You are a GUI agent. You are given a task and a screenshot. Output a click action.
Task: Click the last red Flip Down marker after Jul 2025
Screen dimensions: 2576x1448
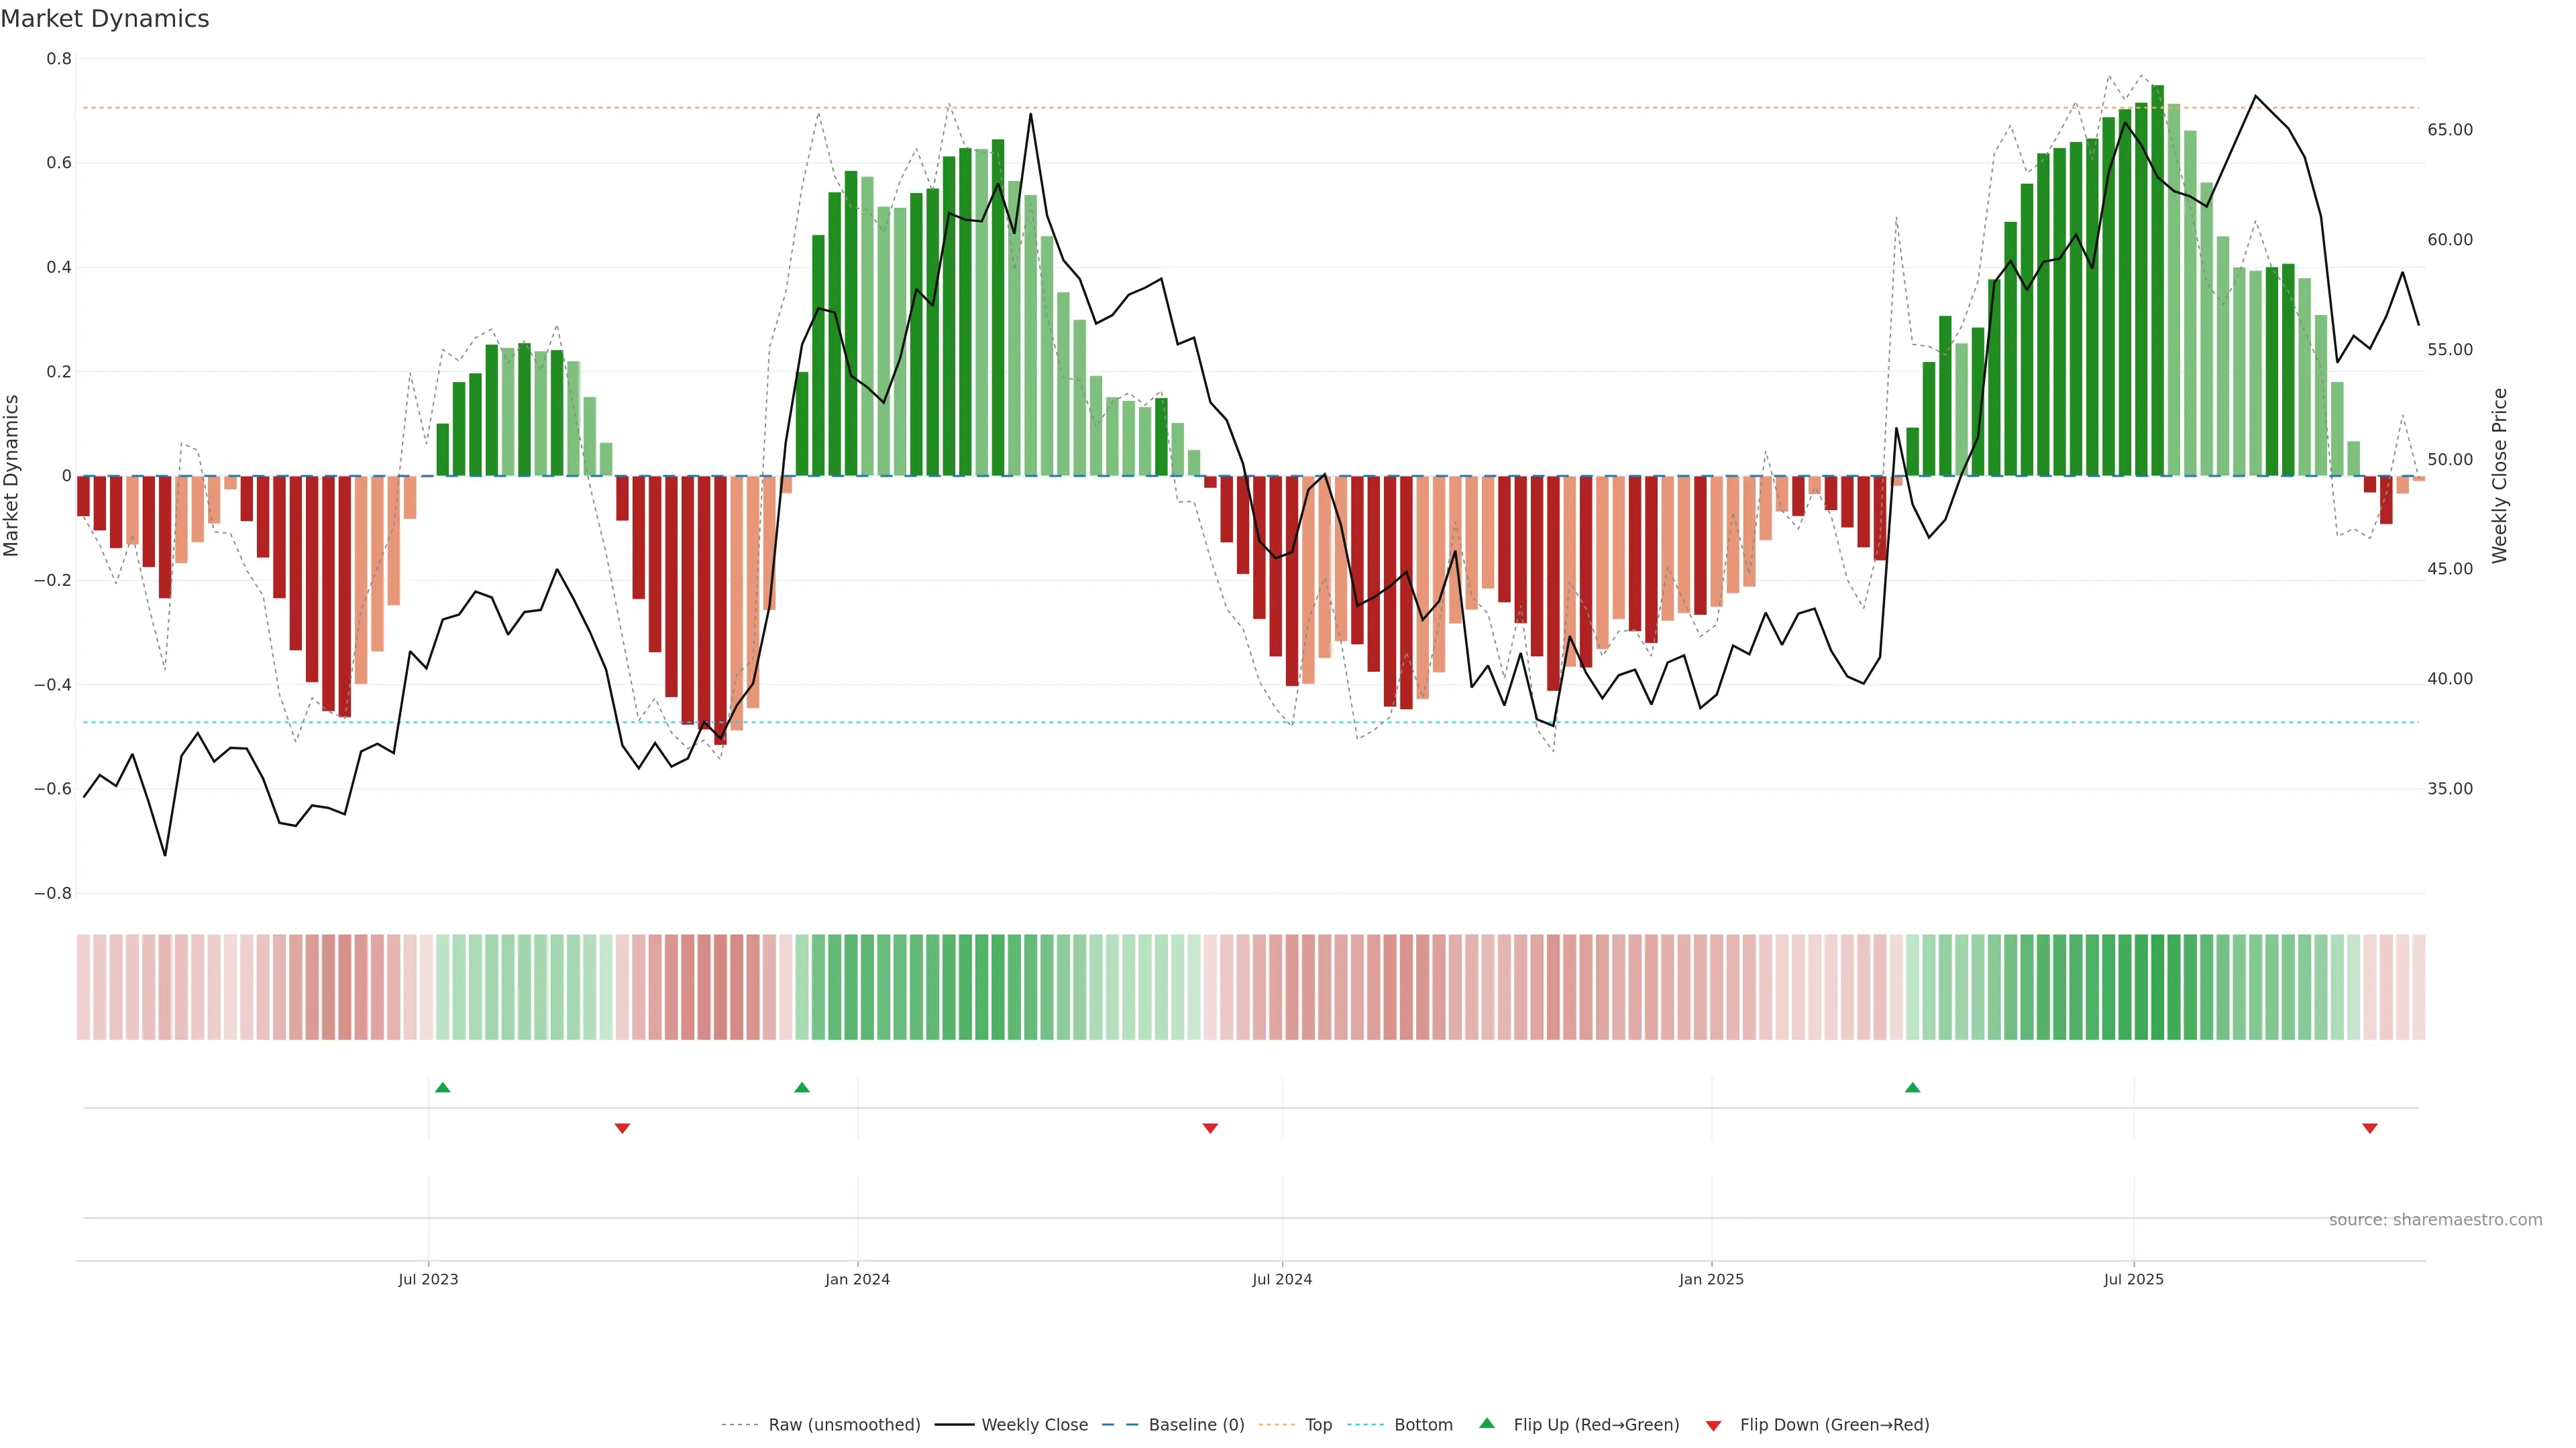pyautogui.click(x=2369, y=1128)
